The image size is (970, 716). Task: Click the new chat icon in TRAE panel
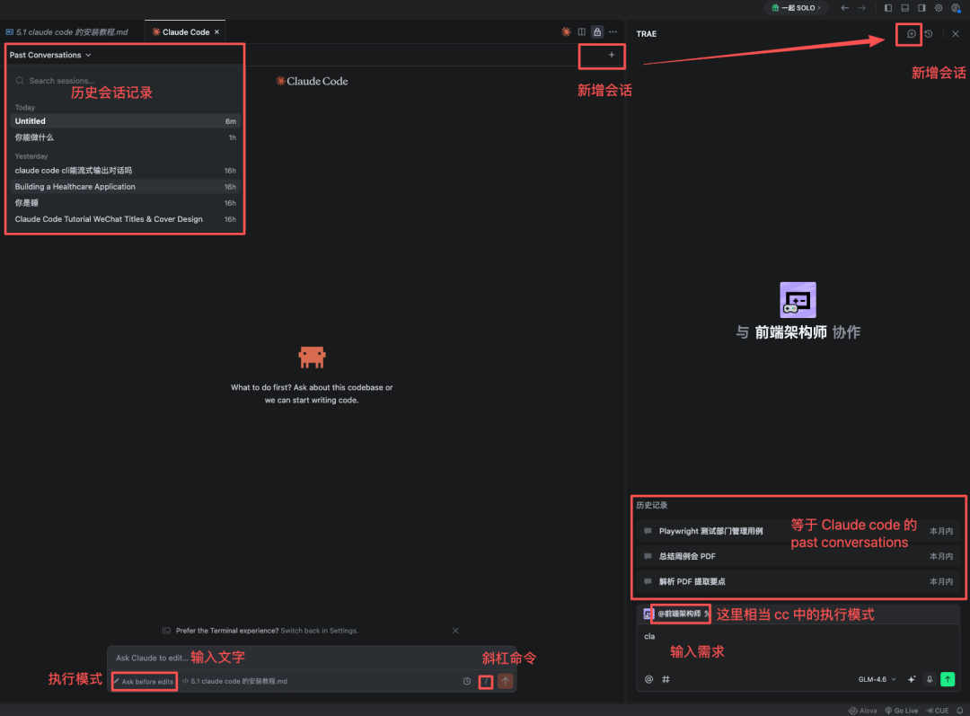click(911, 34)
